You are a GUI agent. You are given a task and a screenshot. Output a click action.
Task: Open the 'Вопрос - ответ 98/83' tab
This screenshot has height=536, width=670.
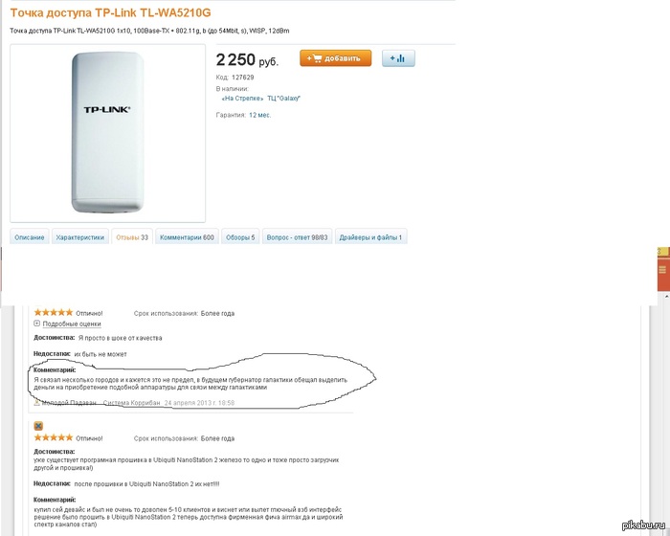click(297, 237)
